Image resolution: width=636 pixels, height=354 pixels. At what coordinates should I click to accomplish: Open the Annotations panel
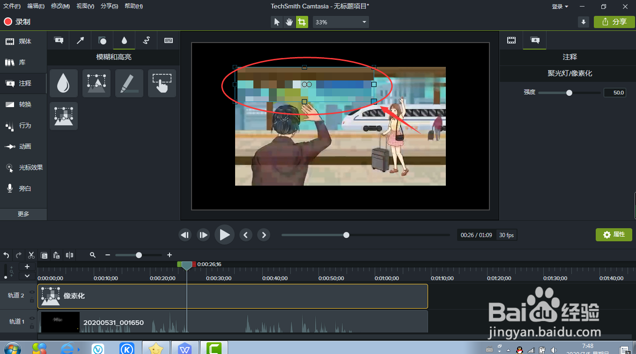click(x=23, y=83)
